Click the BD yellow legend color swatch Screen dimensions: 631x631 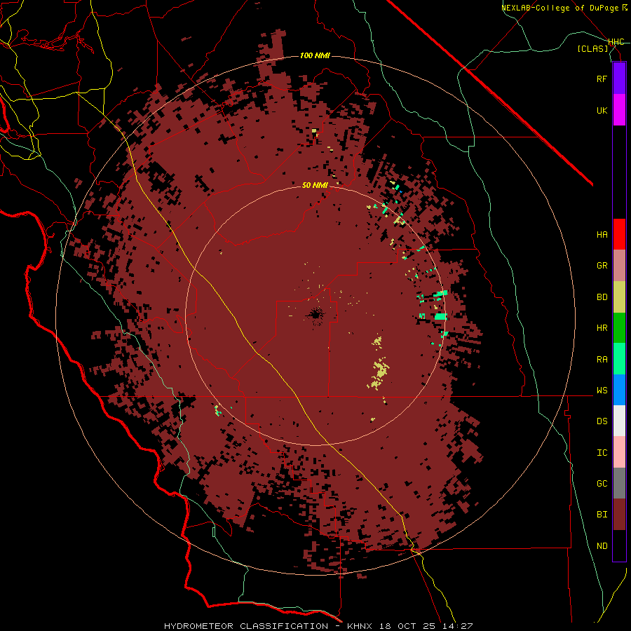619,297
